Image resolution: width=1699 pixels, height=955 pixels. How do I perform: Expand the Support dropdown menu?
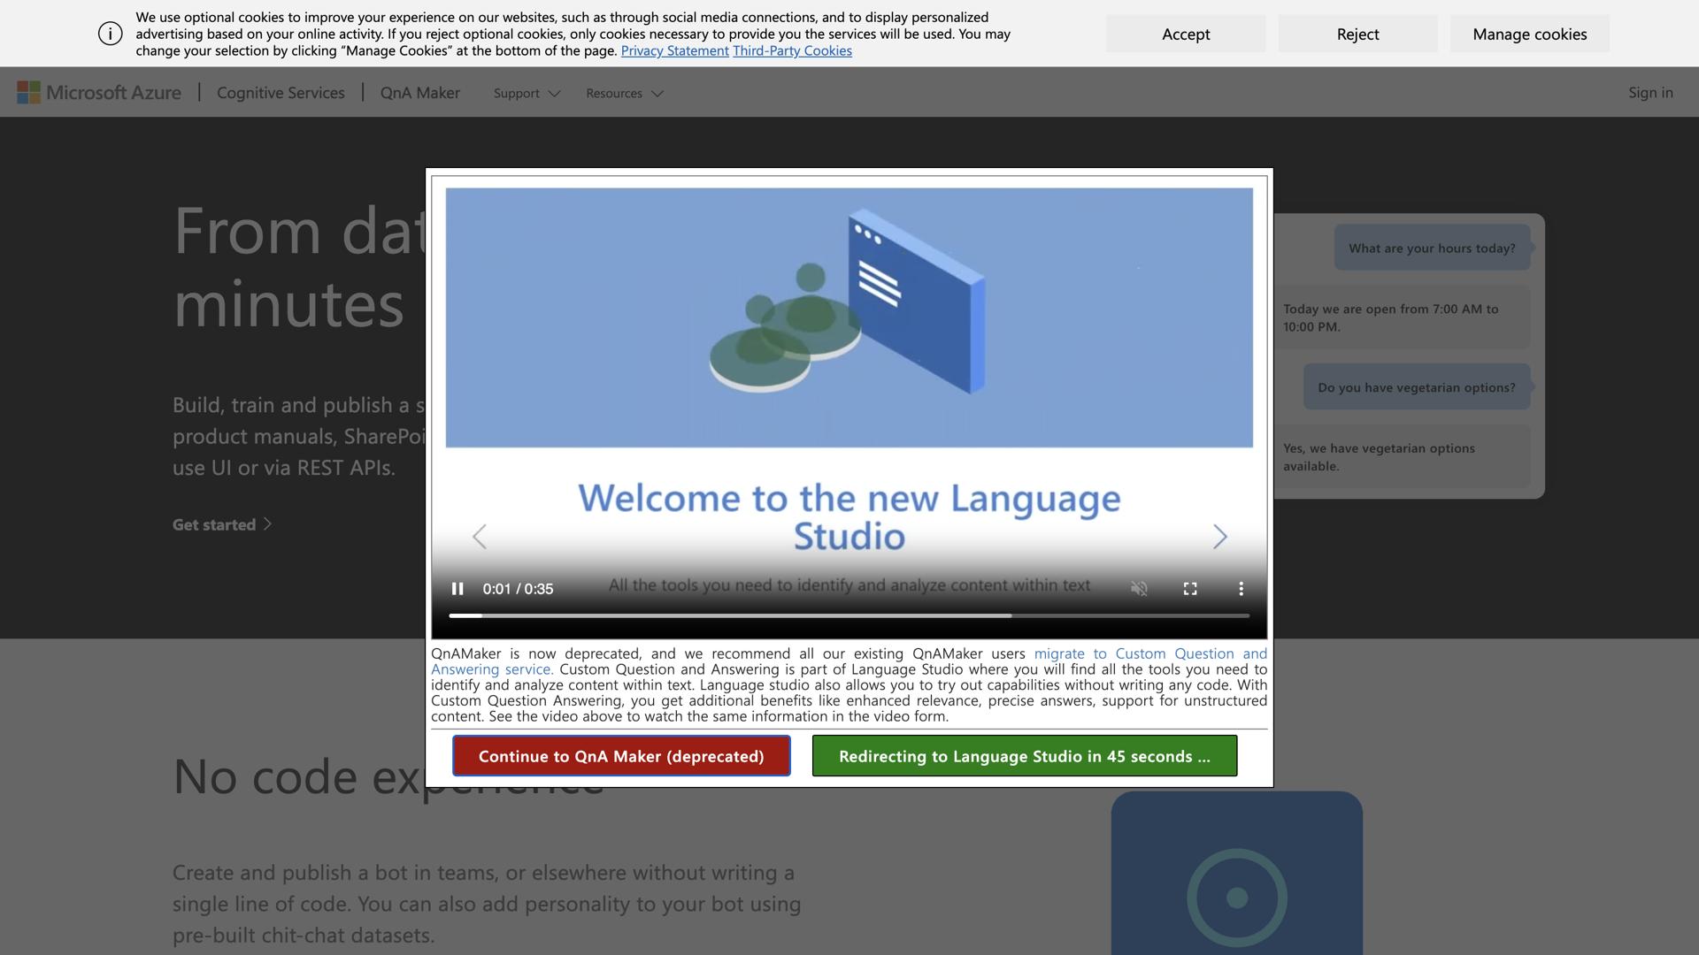click(x=527, y=93)
